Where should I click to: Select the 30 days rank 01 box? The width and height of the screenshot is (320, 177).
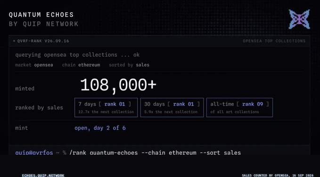tap(172, 108)
